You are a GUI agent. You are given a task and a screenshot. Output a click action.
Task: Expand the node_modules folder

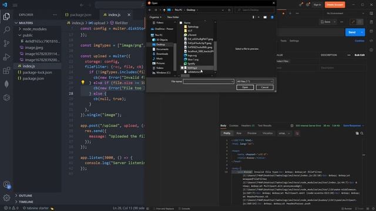(x=19, y=29)
